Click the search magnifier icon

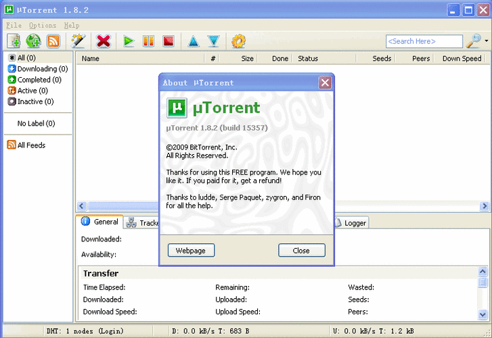474,41
